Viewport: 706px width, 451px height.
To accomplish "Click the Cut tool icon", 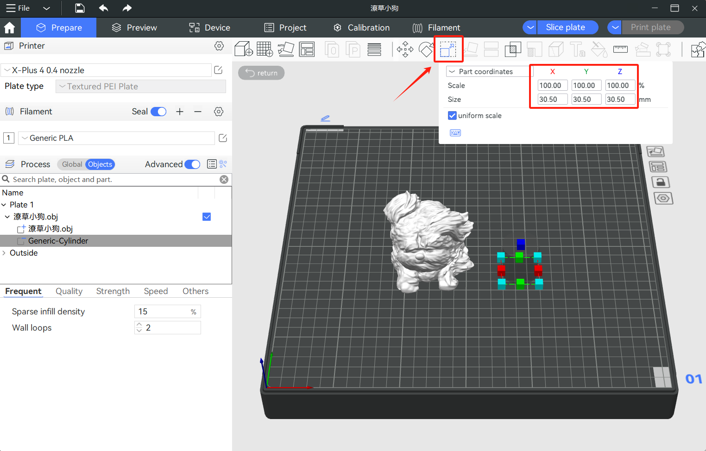I will click(491, 49).
